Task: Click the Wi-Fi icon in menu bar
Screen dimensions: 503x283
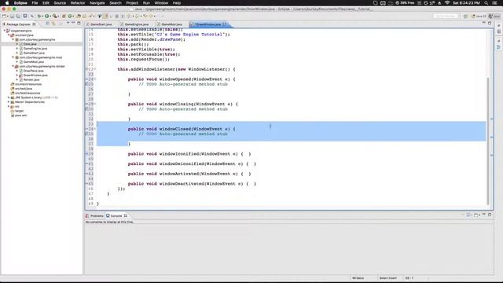Action: click(x=447, y=3)
